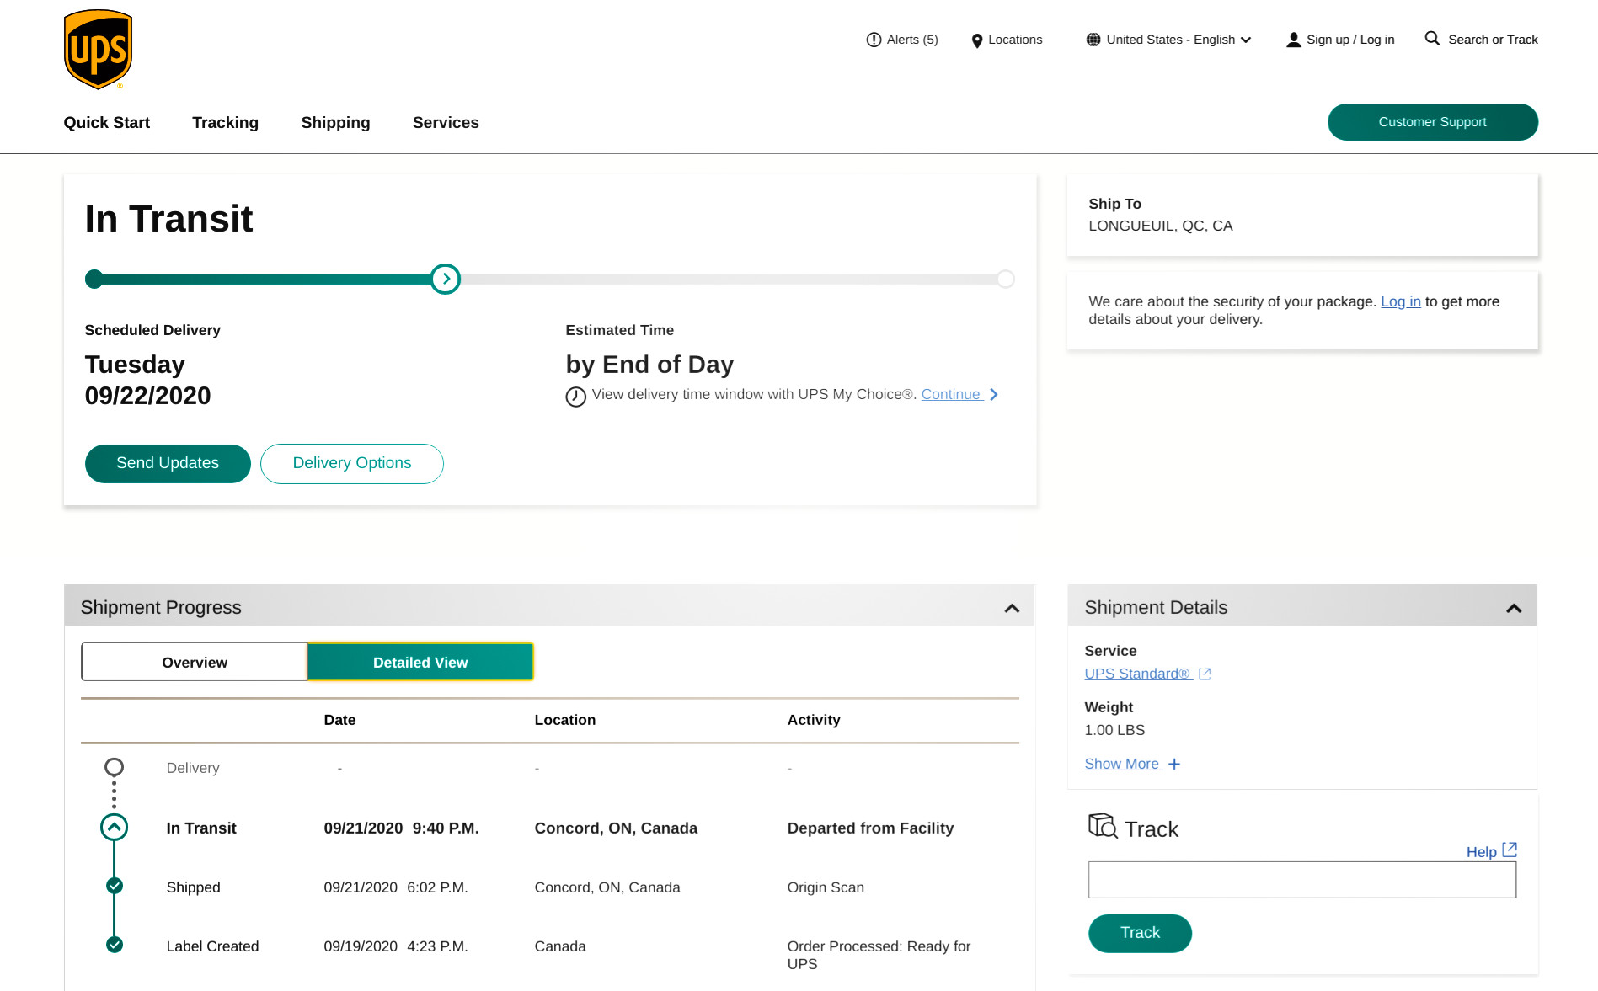Click the 'by End of Day' estimated time
Image resolution: width=1598 pixels, height=991 pixels.
click(649, 365)
